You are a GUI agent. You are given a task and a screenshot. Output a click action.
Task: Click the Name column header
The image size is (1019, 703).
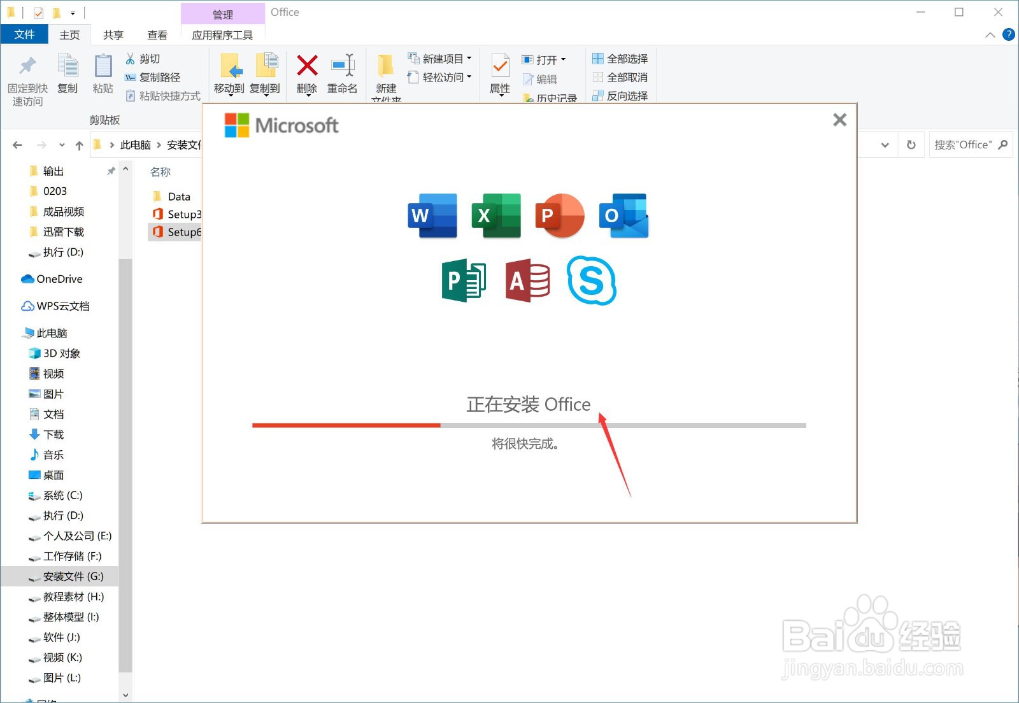(160, 172)
